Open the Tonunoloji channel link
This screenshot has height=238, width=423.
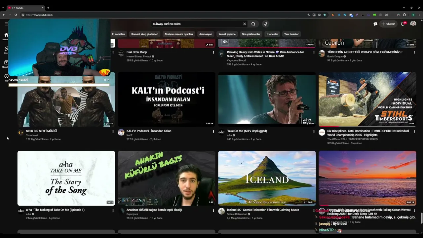32,135
